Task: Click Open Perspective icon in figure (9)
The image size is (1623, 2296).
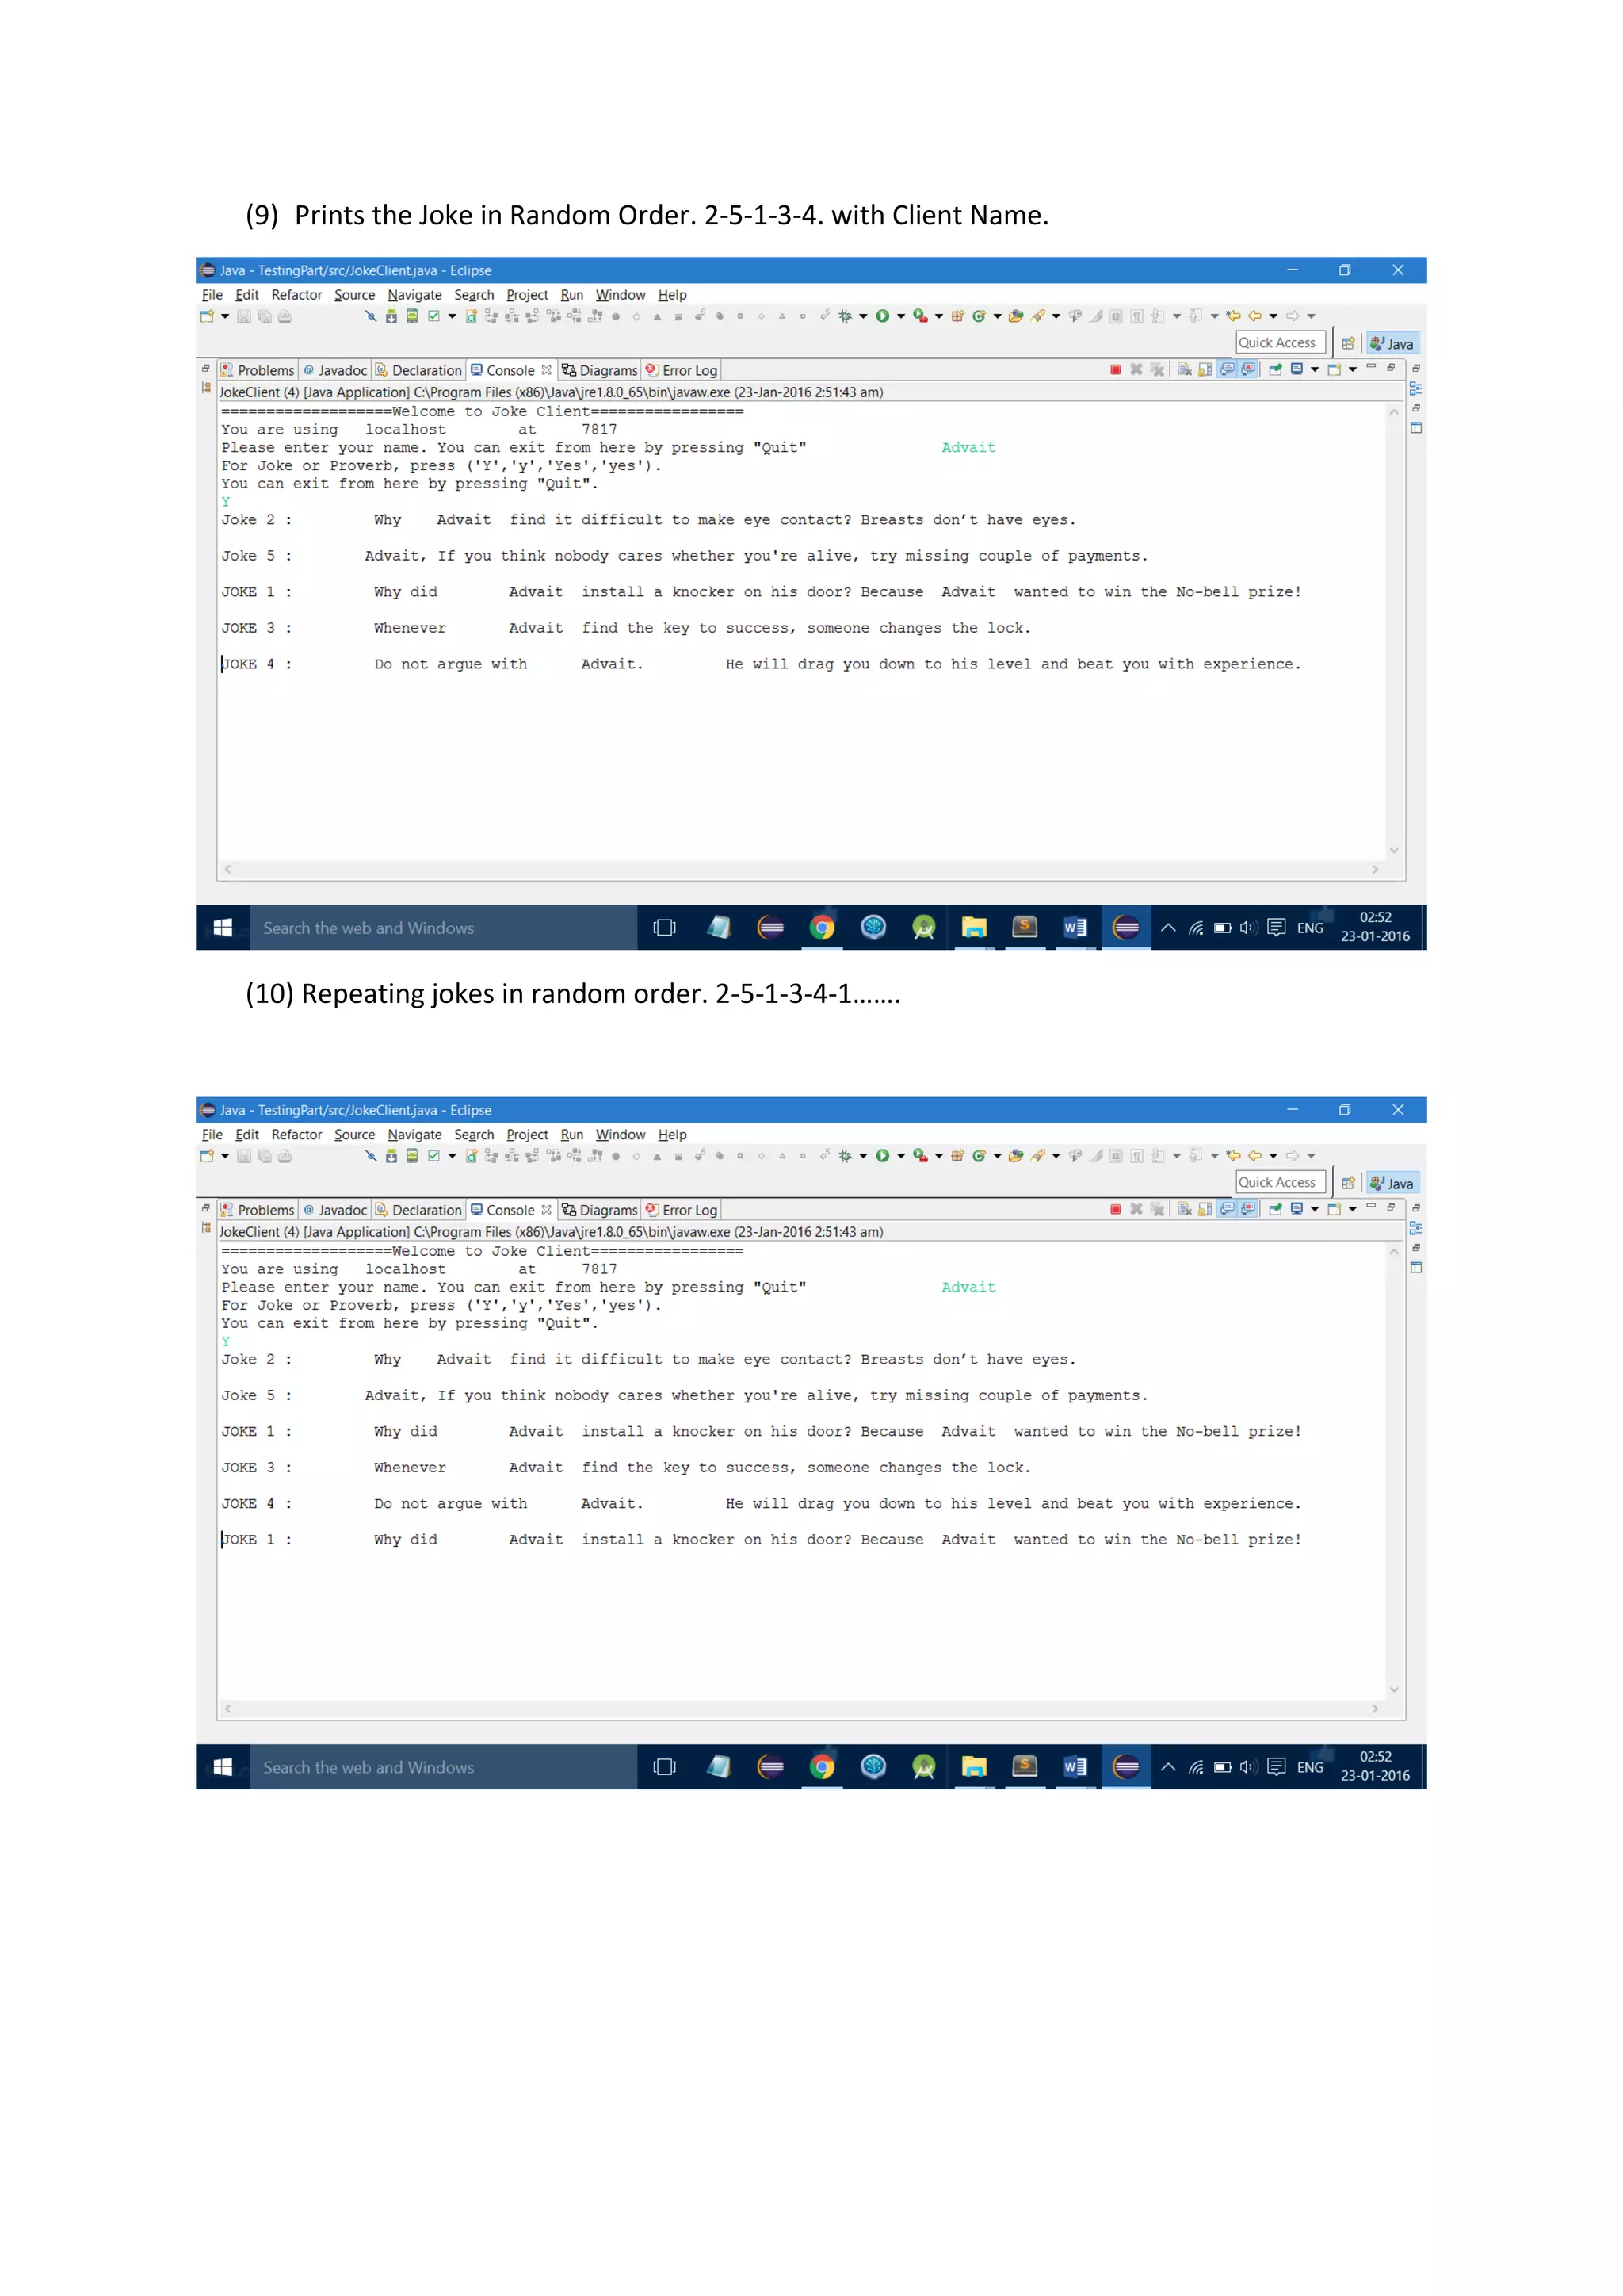Action: [1348, 343]
